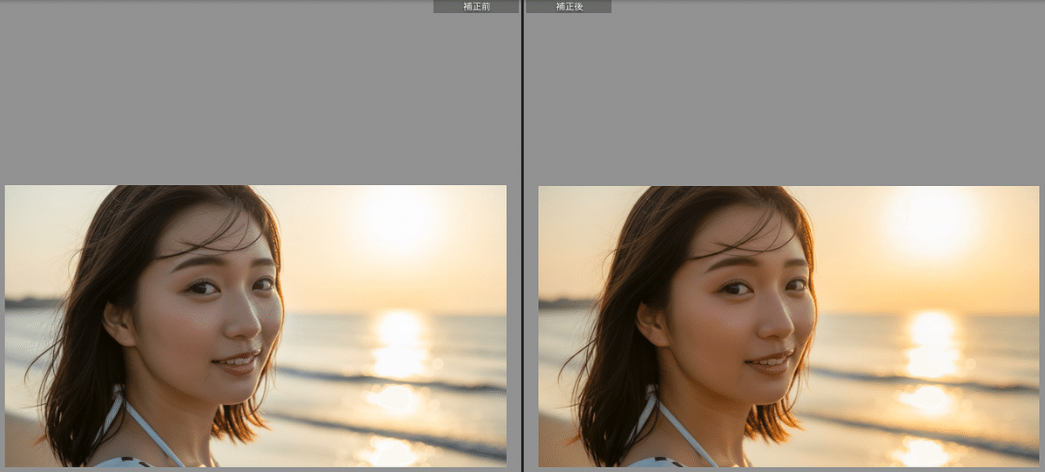Click the 補正後 label
The image size is (1045, 472).
tap(569, 6)
